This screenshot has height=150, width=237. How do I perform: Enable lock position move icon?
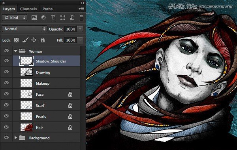tap(34, 40)
